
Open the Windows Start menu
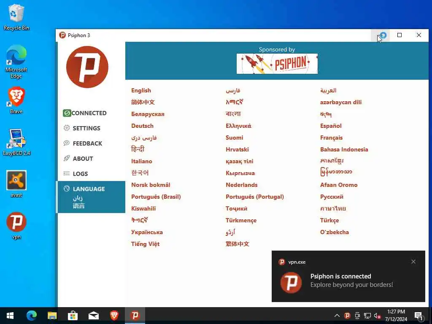click(10, 316)
